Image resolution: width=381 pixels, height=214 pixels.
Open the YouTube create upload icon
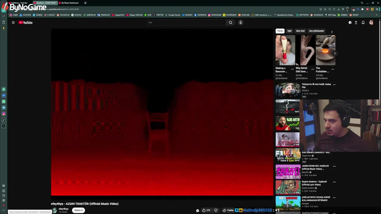[x=356, y=23]
